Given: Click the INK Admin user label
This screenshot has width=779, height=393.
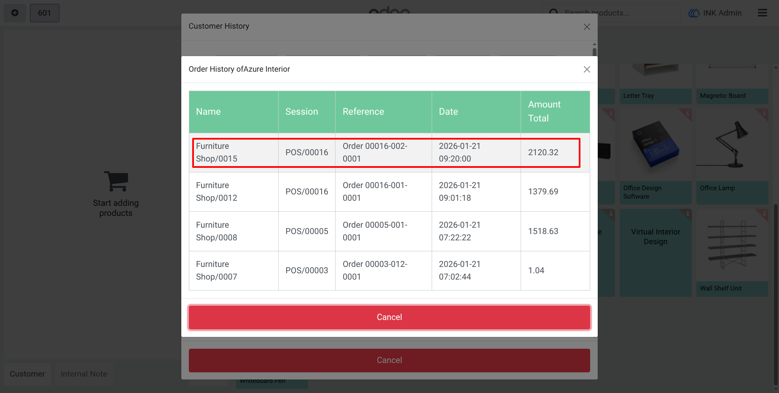Looking at the screenshot, I should 722,13.
